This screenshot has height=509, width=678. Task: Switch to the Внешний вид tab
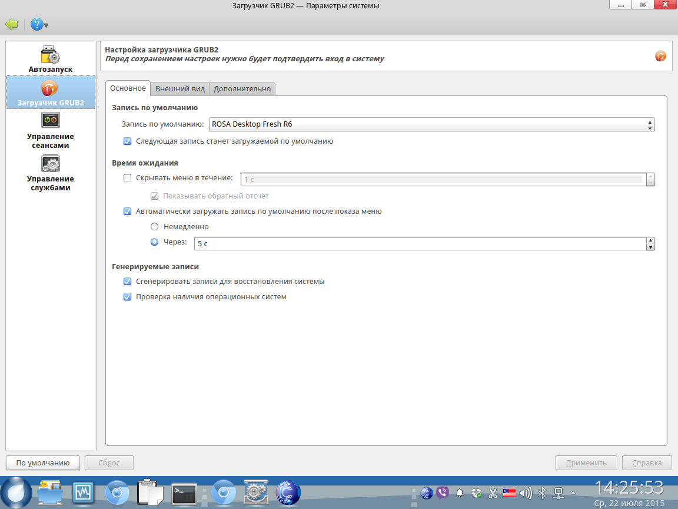(180, 89)
